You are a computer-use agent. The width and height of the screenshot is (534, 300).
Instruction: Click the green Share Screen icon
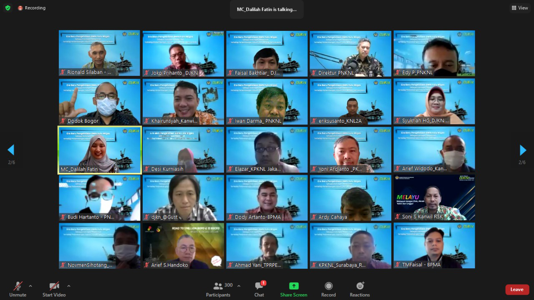[294, 286]
